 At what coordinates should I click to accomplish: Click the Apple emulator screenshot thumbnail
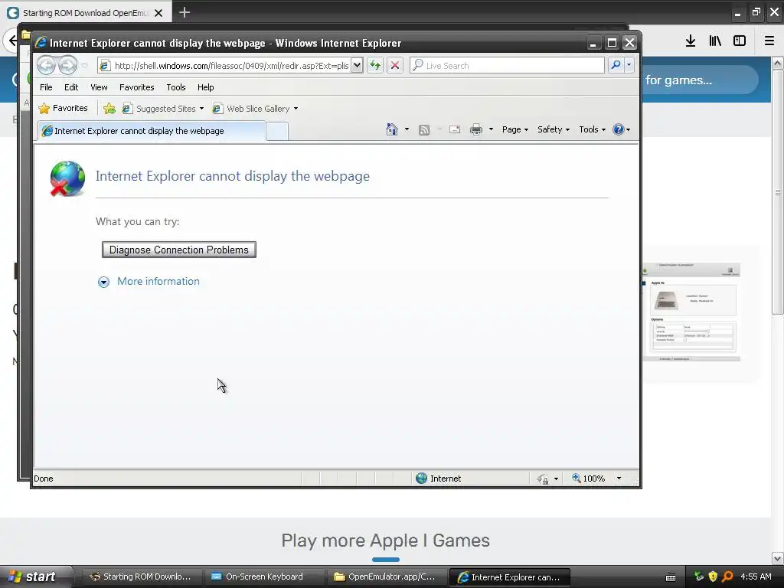click(x=691, y=312)
